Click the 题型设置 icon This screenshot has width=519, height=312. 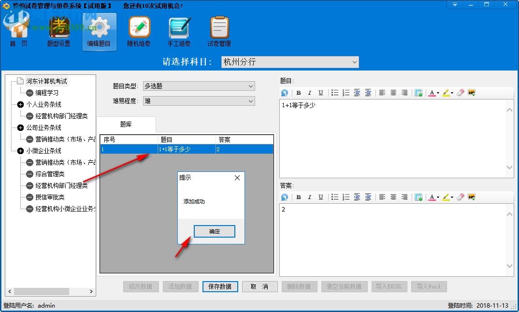(59, 31)
